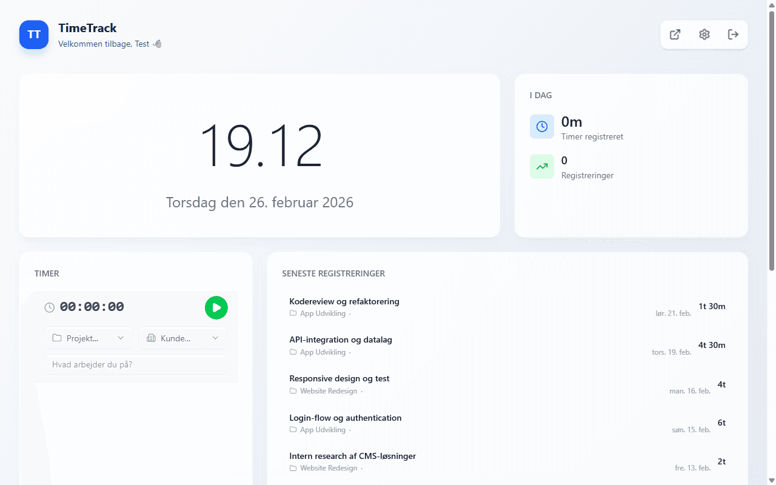Open the Projekt dropdown
776x485 pixels.
(x=89, y=338)
